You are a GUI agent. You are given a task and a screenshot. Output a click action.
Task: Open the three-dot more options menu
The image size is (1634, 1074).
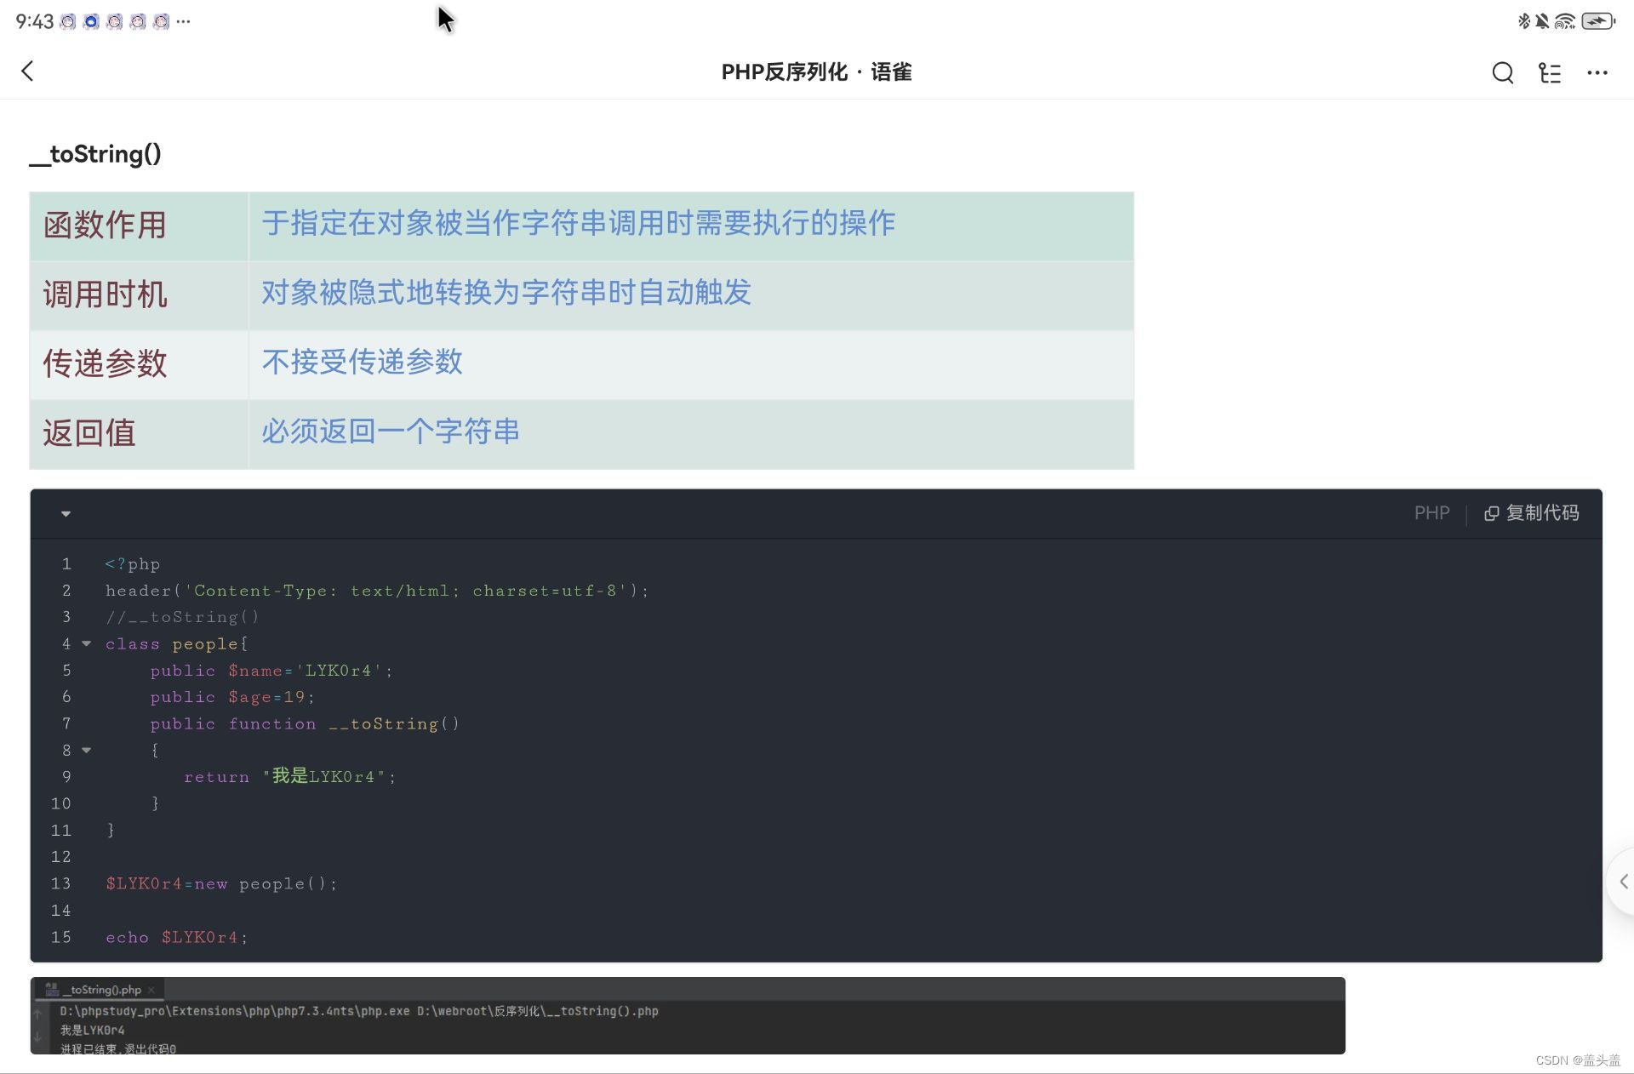pos(1597,73)
